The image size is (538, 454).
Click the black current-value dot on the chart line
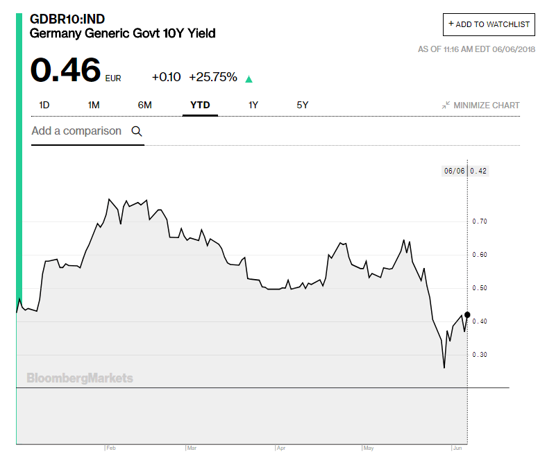click(467, 314)
